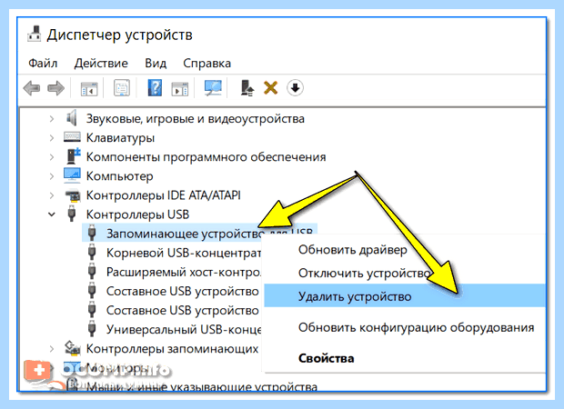Expand the Компьютер node
This screenshot has width=564, height=409.
pos(52,176)
